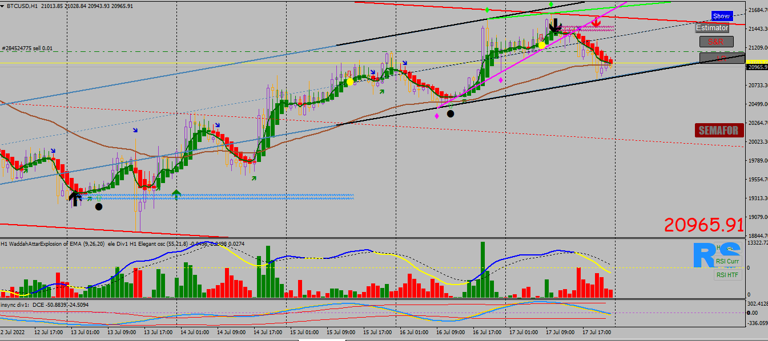This screenshot has width=768, height=341.
Task: Click the 17 Jul 01:00 time label
Action: pyautogui.click(x=524, y=332)
